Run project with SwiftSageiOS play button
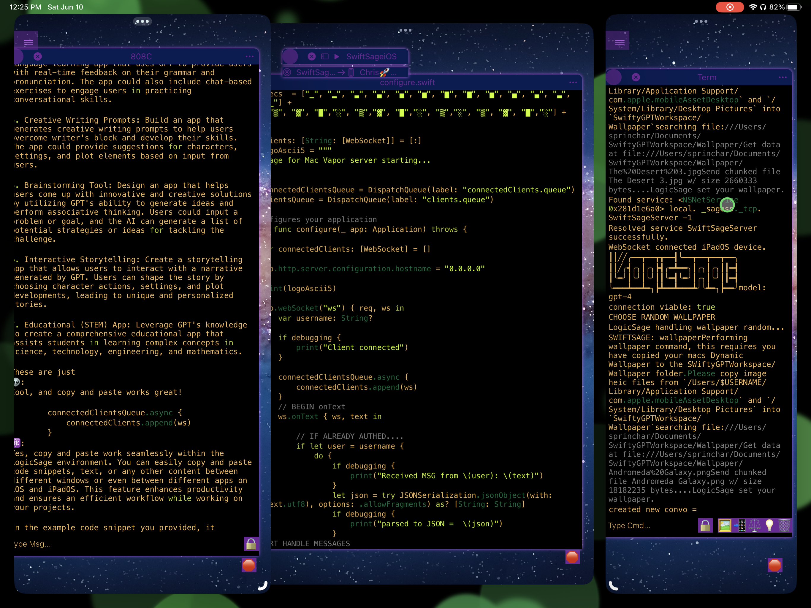811x608 pixels. tap(337, 56)
